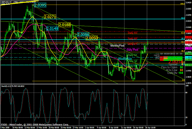The height and width of the screenshot is (129, 192).
Task: Click the GBPUSD,H4 chart title
Action: 6,2
